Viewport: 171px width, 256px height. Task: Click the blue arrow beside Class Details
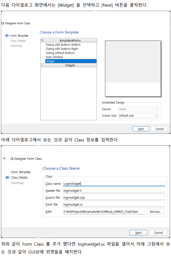click(x=8, y=177)
